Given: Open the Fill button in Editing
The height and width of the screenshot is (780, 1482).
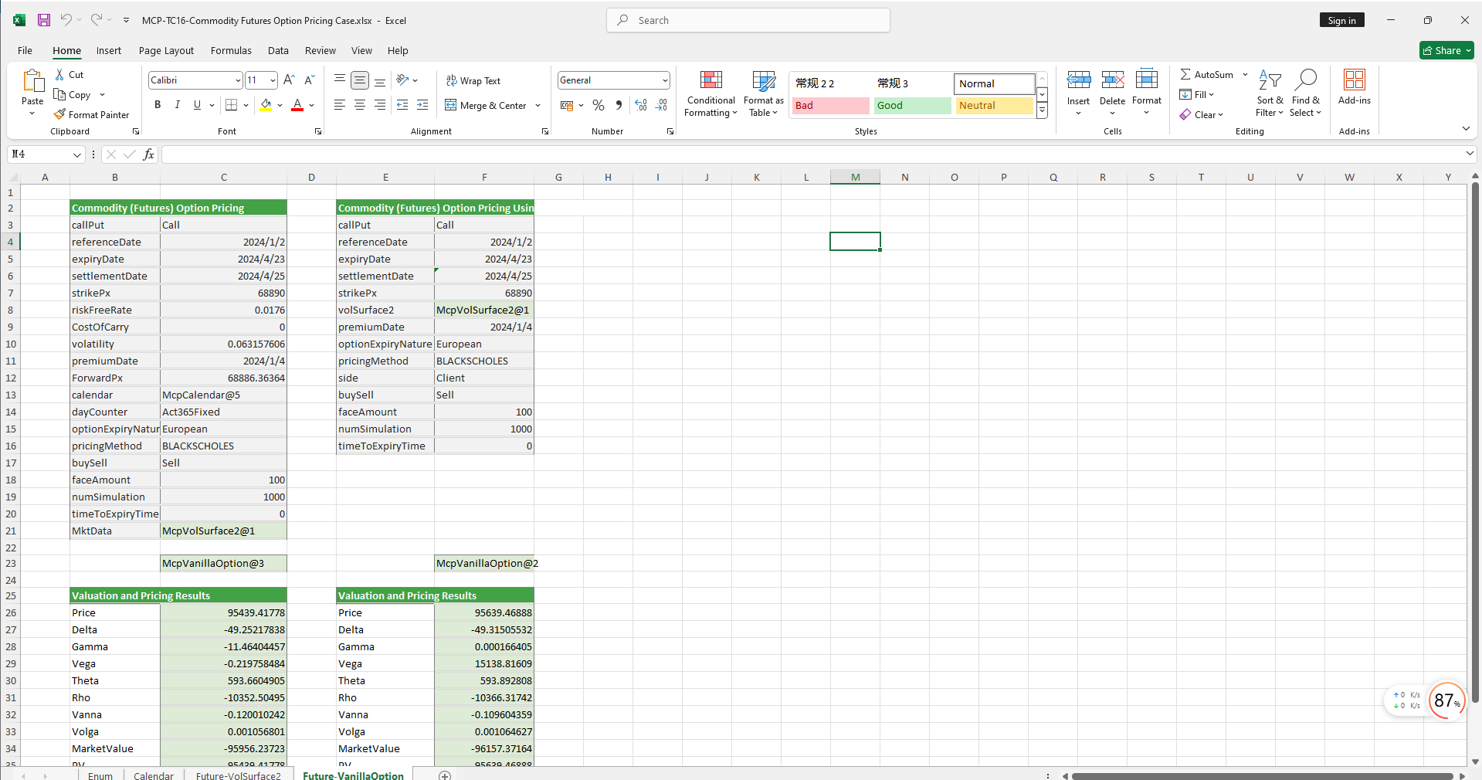Looking at the screenshot, I should [1197, 94].
